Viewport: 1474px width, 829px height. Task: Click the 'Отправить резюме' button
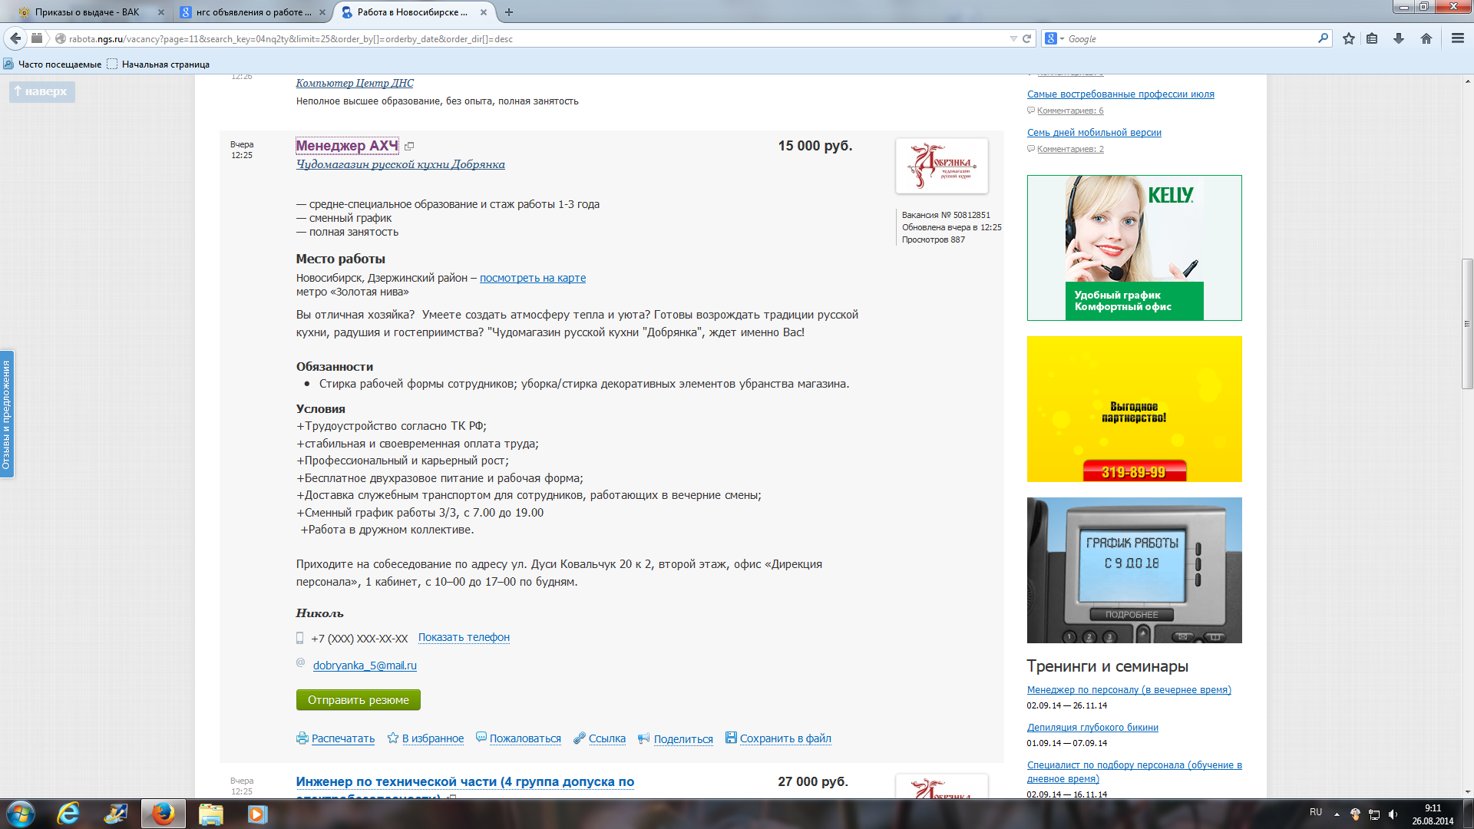pyautogui.click(x=359, y=700)
